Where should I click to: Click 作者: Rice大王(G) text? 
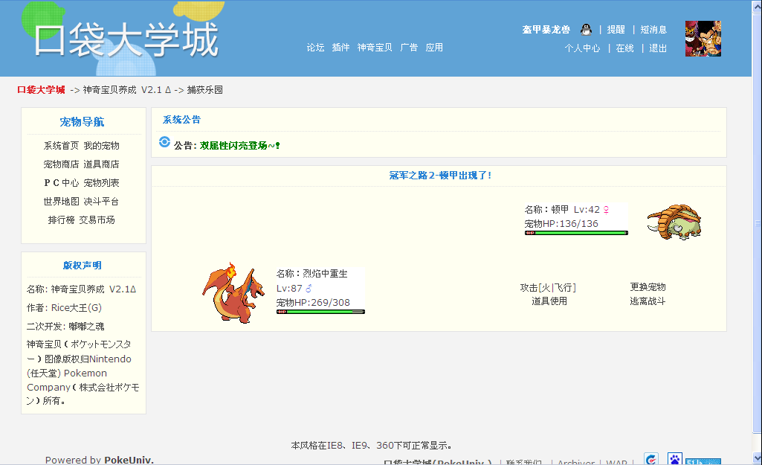click(64, 308)
